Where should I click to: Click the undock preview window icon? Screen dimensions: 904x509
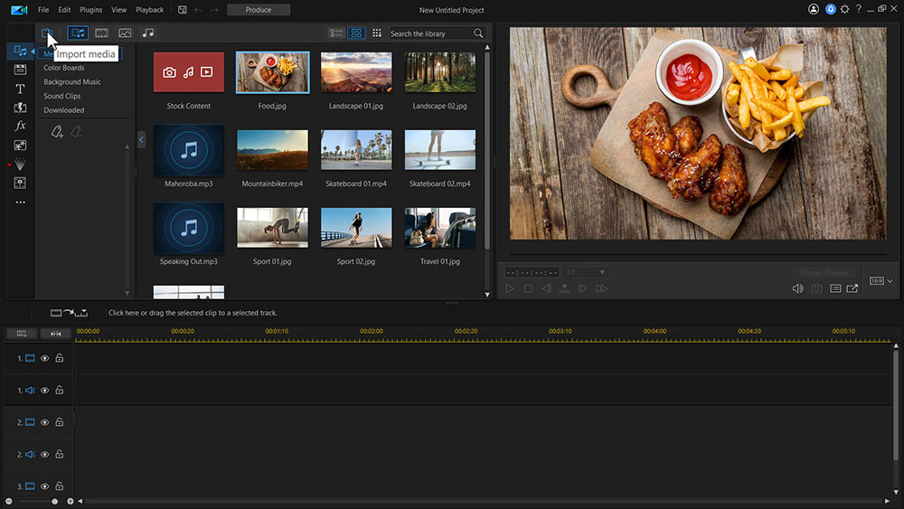(852, 288)
